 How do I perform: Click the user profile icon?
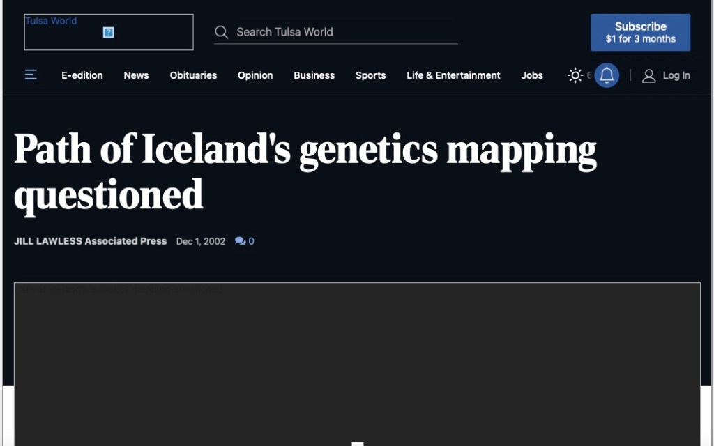click(648, 75)
